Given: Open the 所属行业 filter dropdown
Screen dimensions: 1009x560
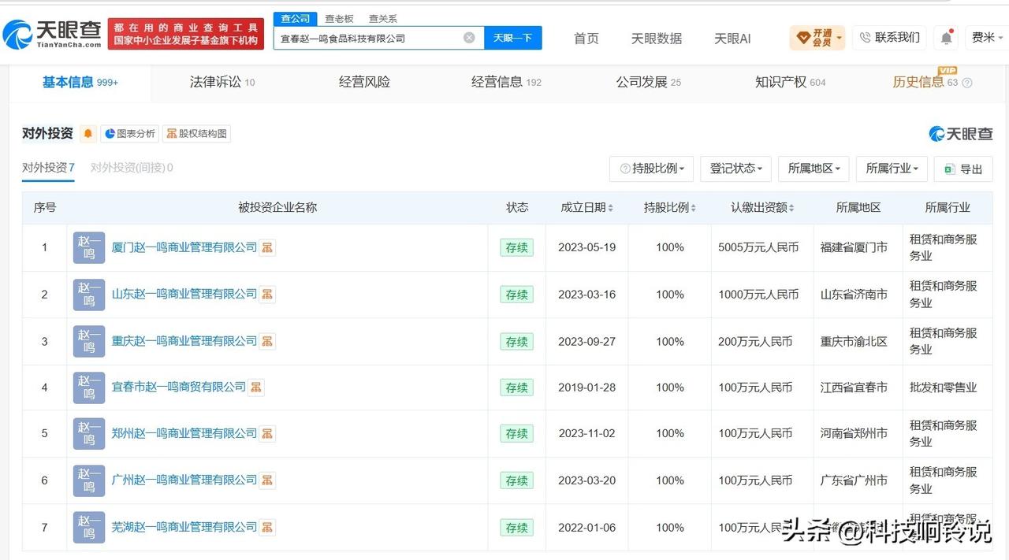Looking at the screenshot, I should tap(892, 169).
